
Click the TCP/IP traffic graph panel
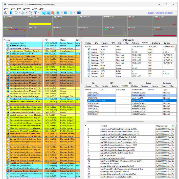click(x=115, y=32)
